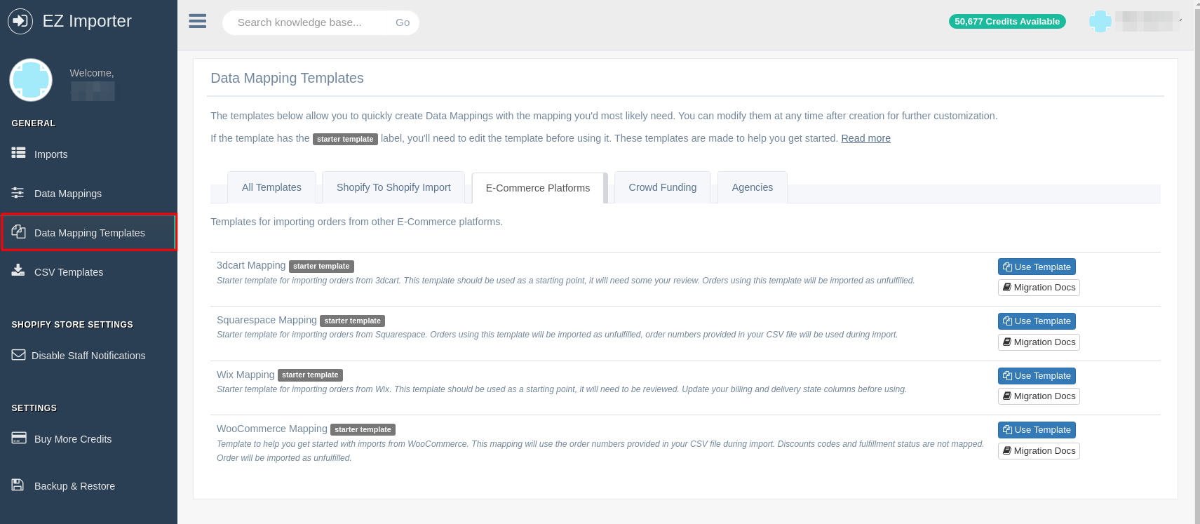Click starter template label beside WooCommerce Mapping

[363, 430]
